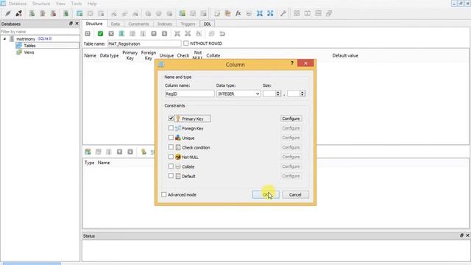Click the Add table constraint icon in lower toolbar
The height and width of the screenshot is (265, 471).
[x=88, y=152]
